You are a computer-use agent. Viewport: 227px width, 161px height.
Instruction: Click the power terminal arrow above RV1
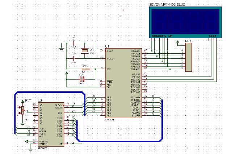(22, 101)
